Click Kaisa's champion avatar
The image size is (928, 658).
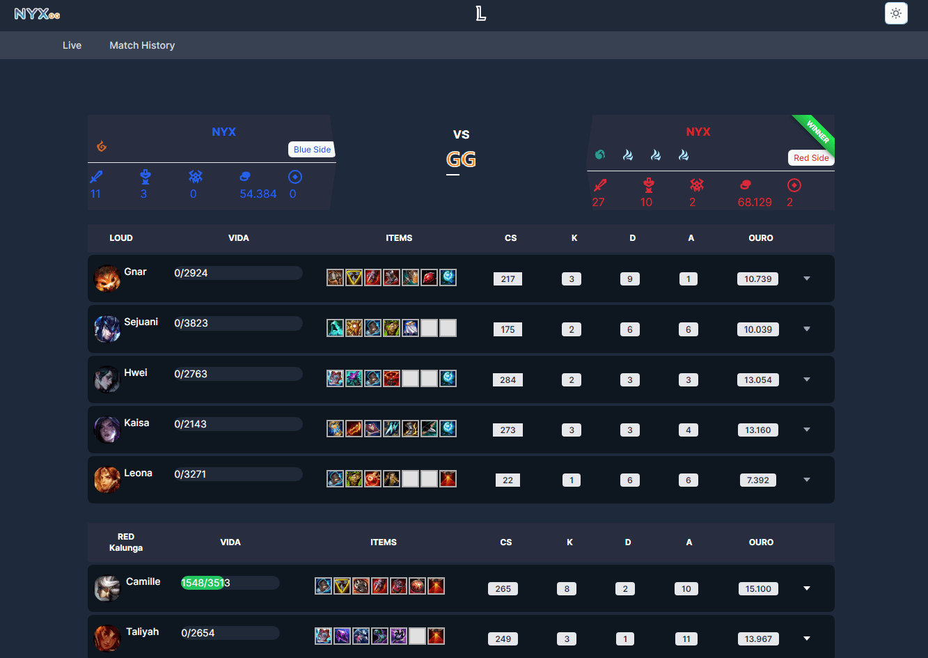[x=107, y=429]
